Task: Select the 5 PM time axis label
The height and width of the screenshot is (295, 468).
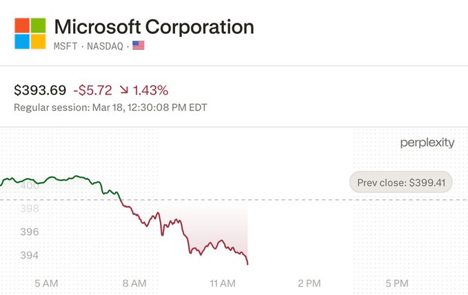Action: [398, 283]
